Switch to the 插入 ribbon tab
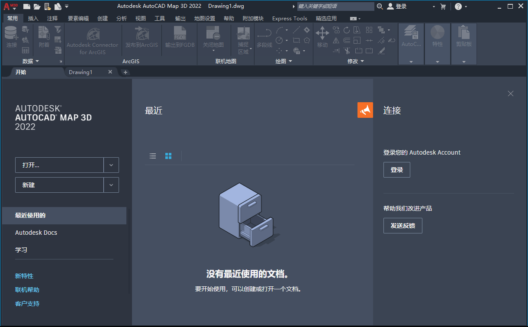Image resolution: width=528 pixels, height=327 pixels. (33, 19)
